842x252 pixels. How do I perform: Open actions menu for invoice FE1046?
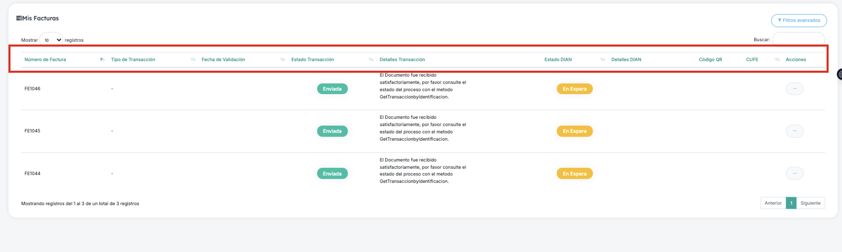(x=794, y=89)
